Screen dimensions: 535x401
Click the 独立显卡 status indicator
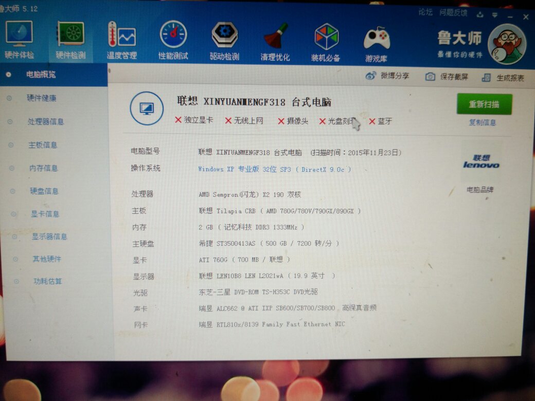point(194,120)
